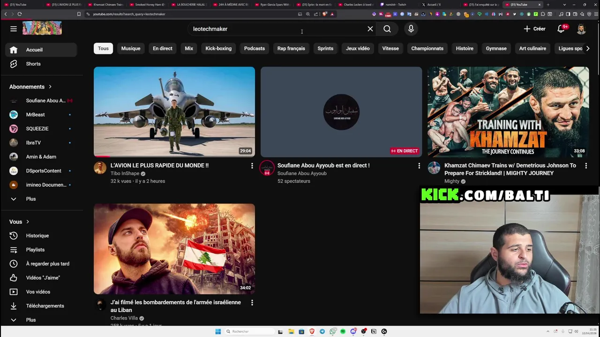Go to Accueil in the sidebar
The image size is (600, 337).
click(41, 50)
